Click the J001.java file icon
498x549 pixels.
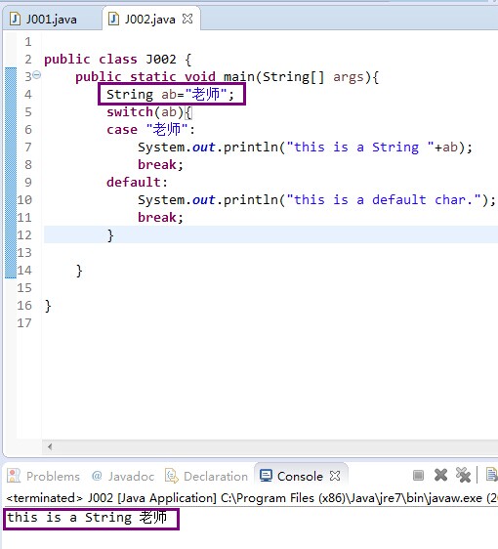click(x=15, y=19)
